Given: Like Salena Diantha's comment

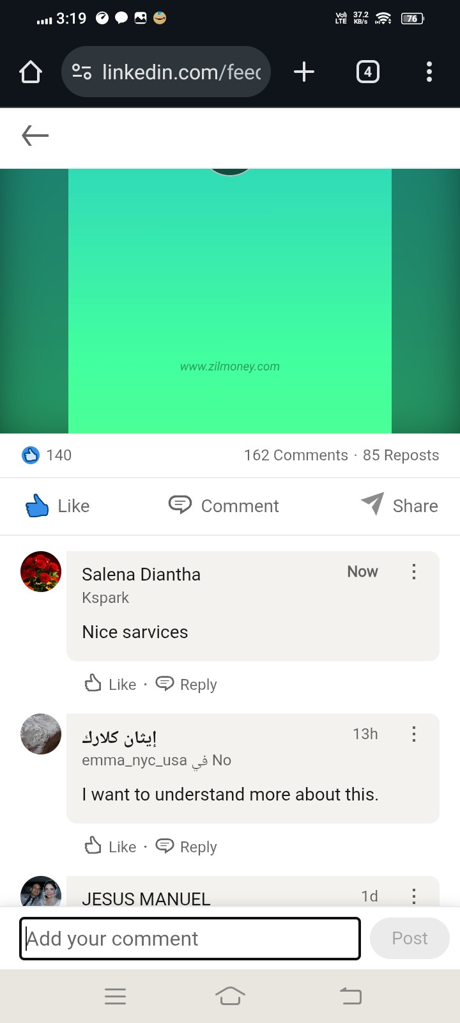Looking at the screenshot, I should [111, 684].
